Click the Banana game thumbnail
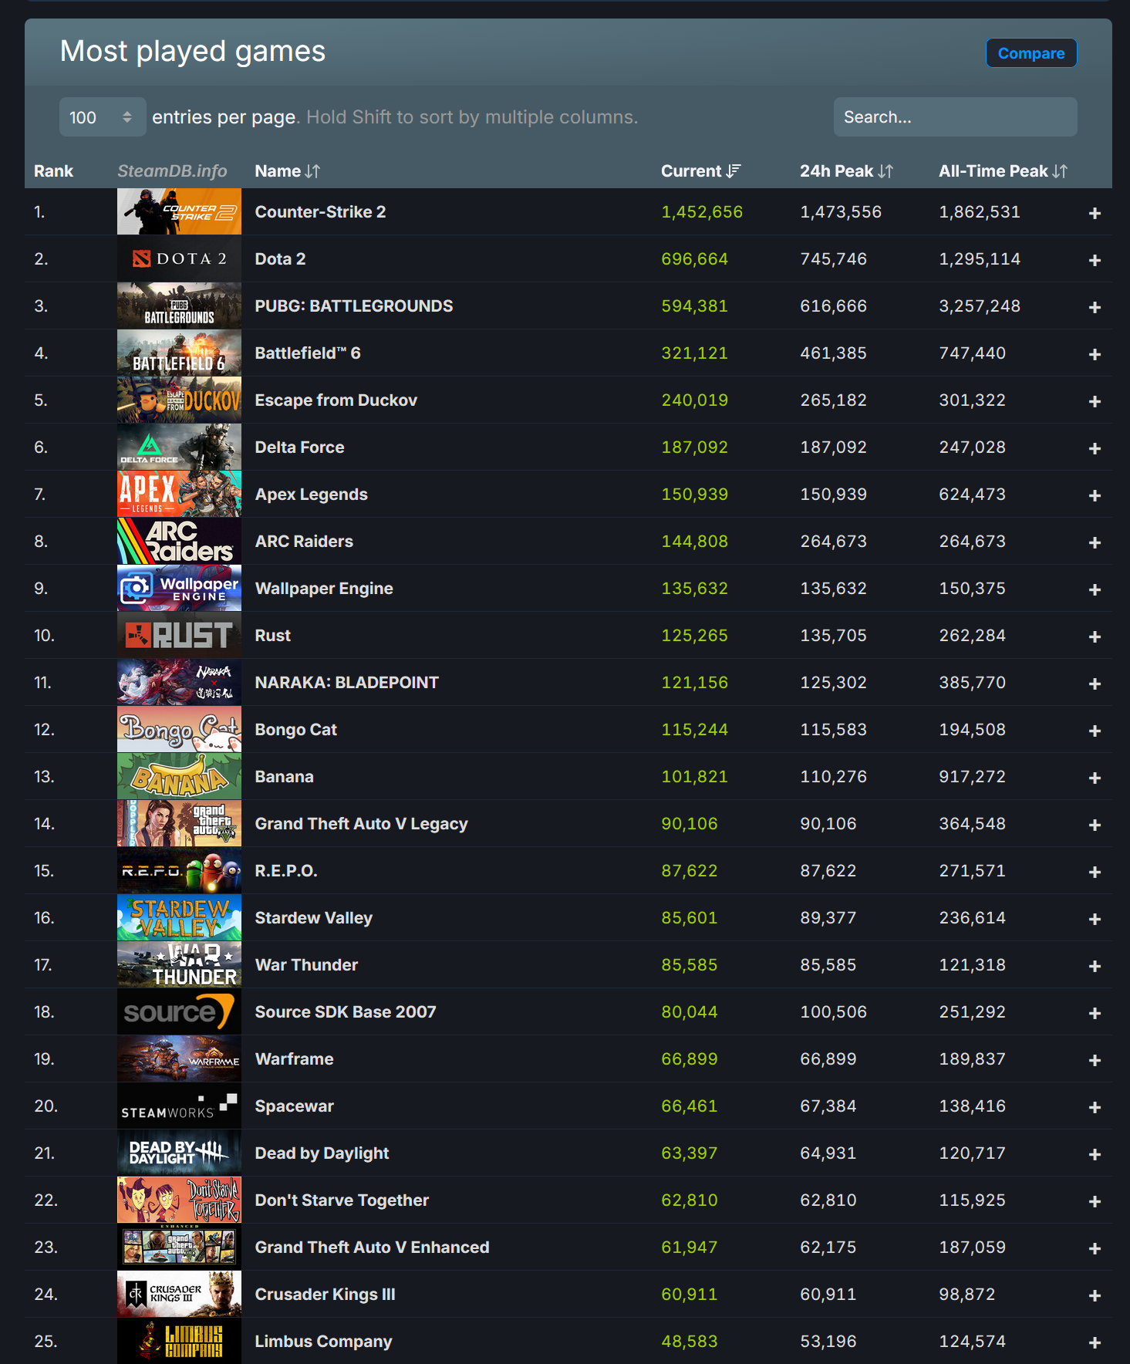This screenshot has height=1364, width=1130. (179, 776)
